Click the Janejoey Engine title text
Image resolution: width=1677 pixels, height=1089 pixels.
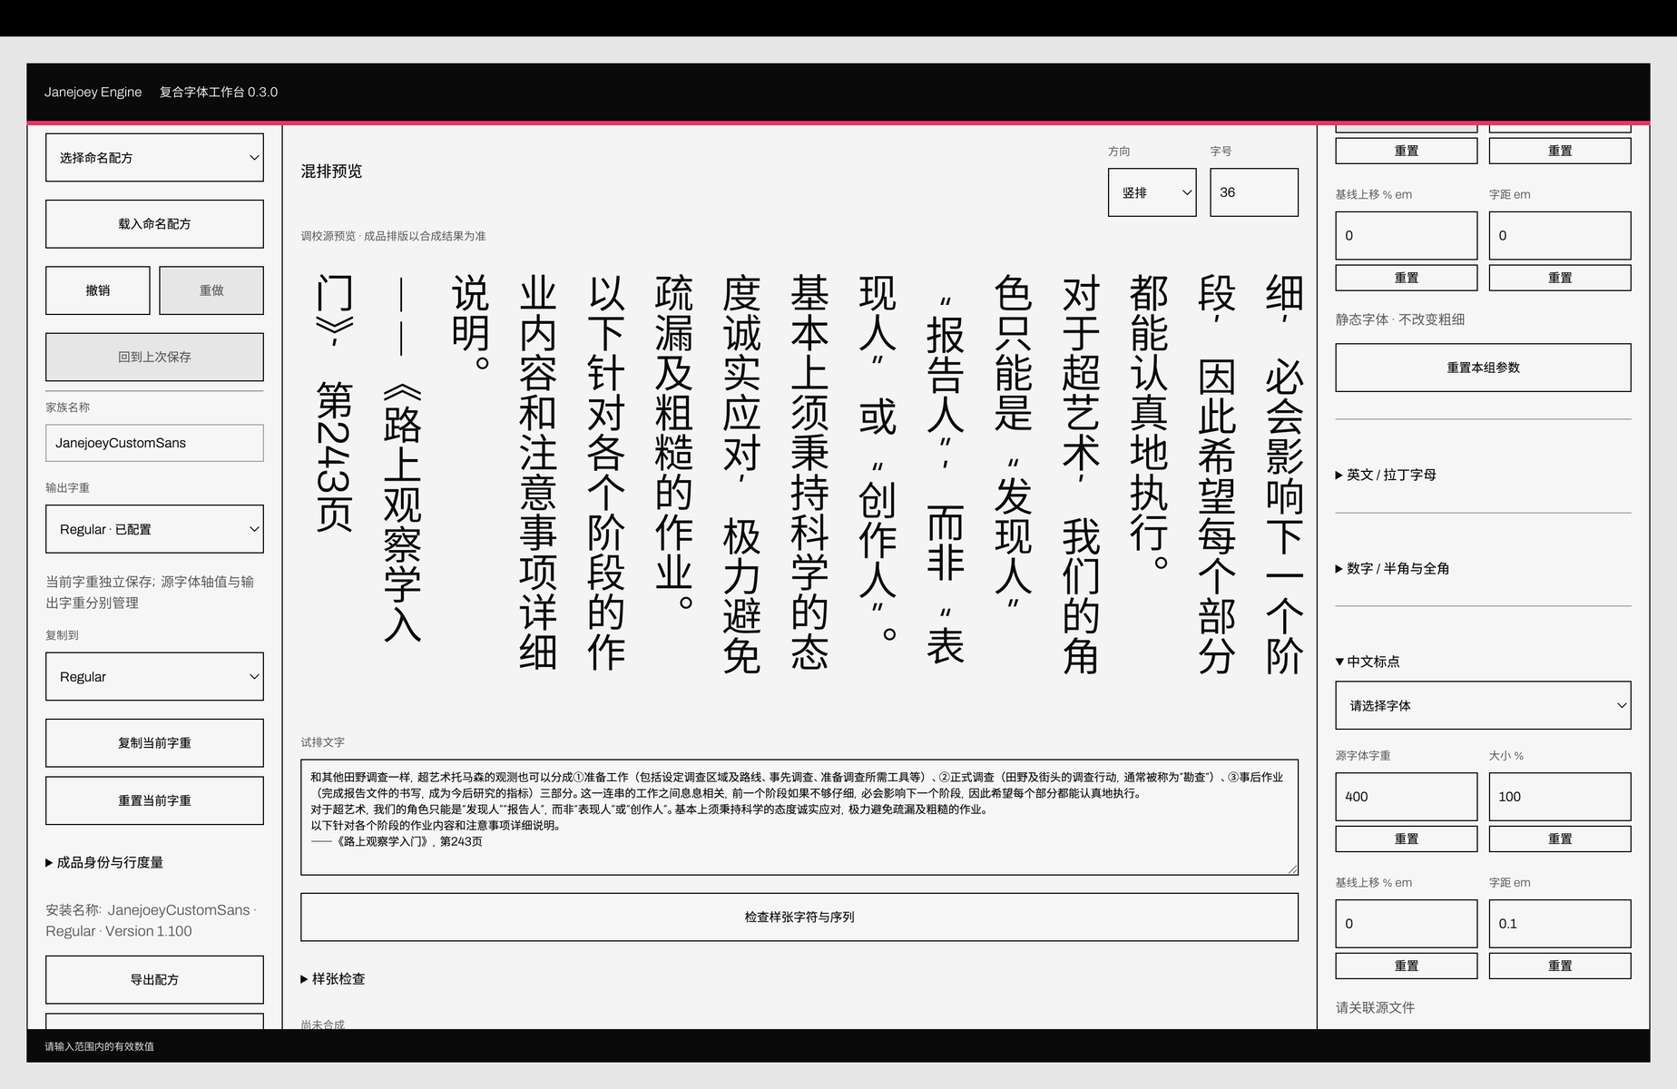click(x=93, y=92)
